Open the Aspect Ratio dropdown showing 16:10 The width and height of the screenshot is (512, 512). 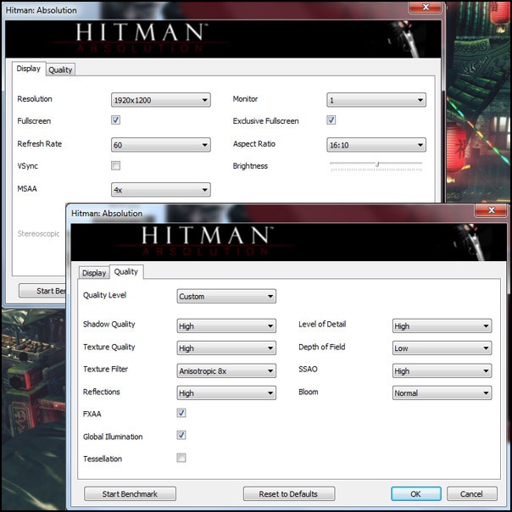376,145
